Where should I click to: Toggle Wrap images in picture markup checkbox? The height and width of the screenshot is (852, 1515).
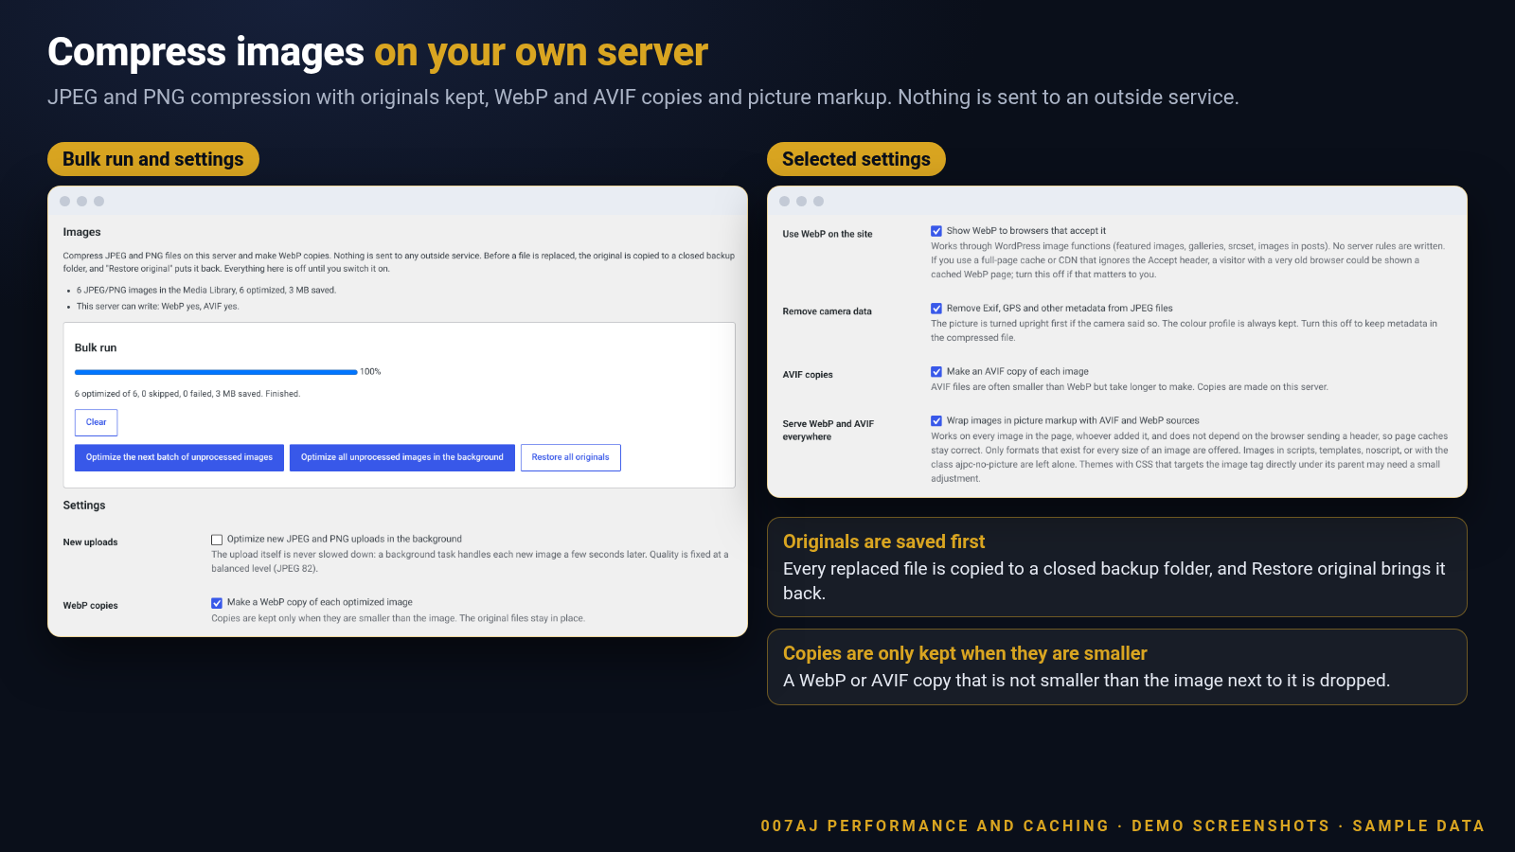click(936, 421)
